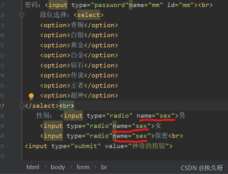228x174 pixels.
Task: Click the radio input line ending with 男
Action: click(x=111, y=116)
